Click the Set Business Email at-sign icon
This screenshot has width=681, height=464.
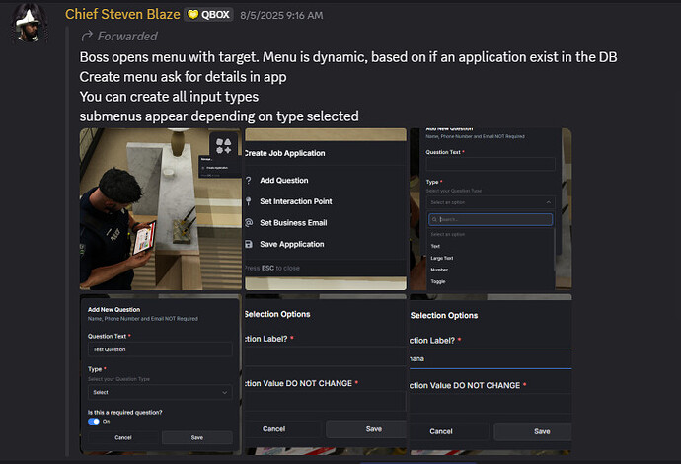(x=249, y=223)
